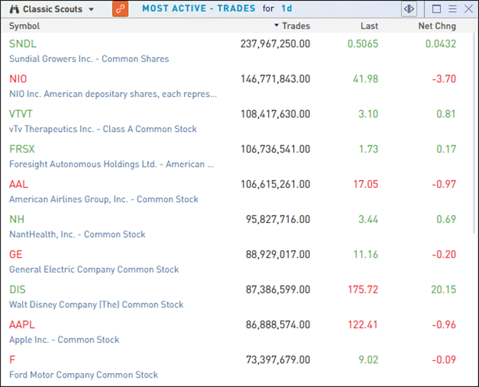The width and height of the screenshot is (479, 387).
Task: Click the binoculars Classic Scouts icon
Action: coord(15,9)
